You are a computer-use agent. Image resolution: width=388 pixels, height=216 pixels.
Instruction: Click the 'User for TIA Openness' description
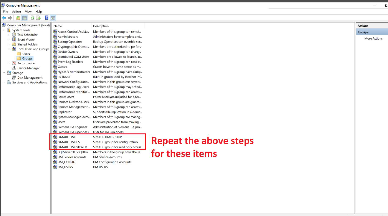108,132
